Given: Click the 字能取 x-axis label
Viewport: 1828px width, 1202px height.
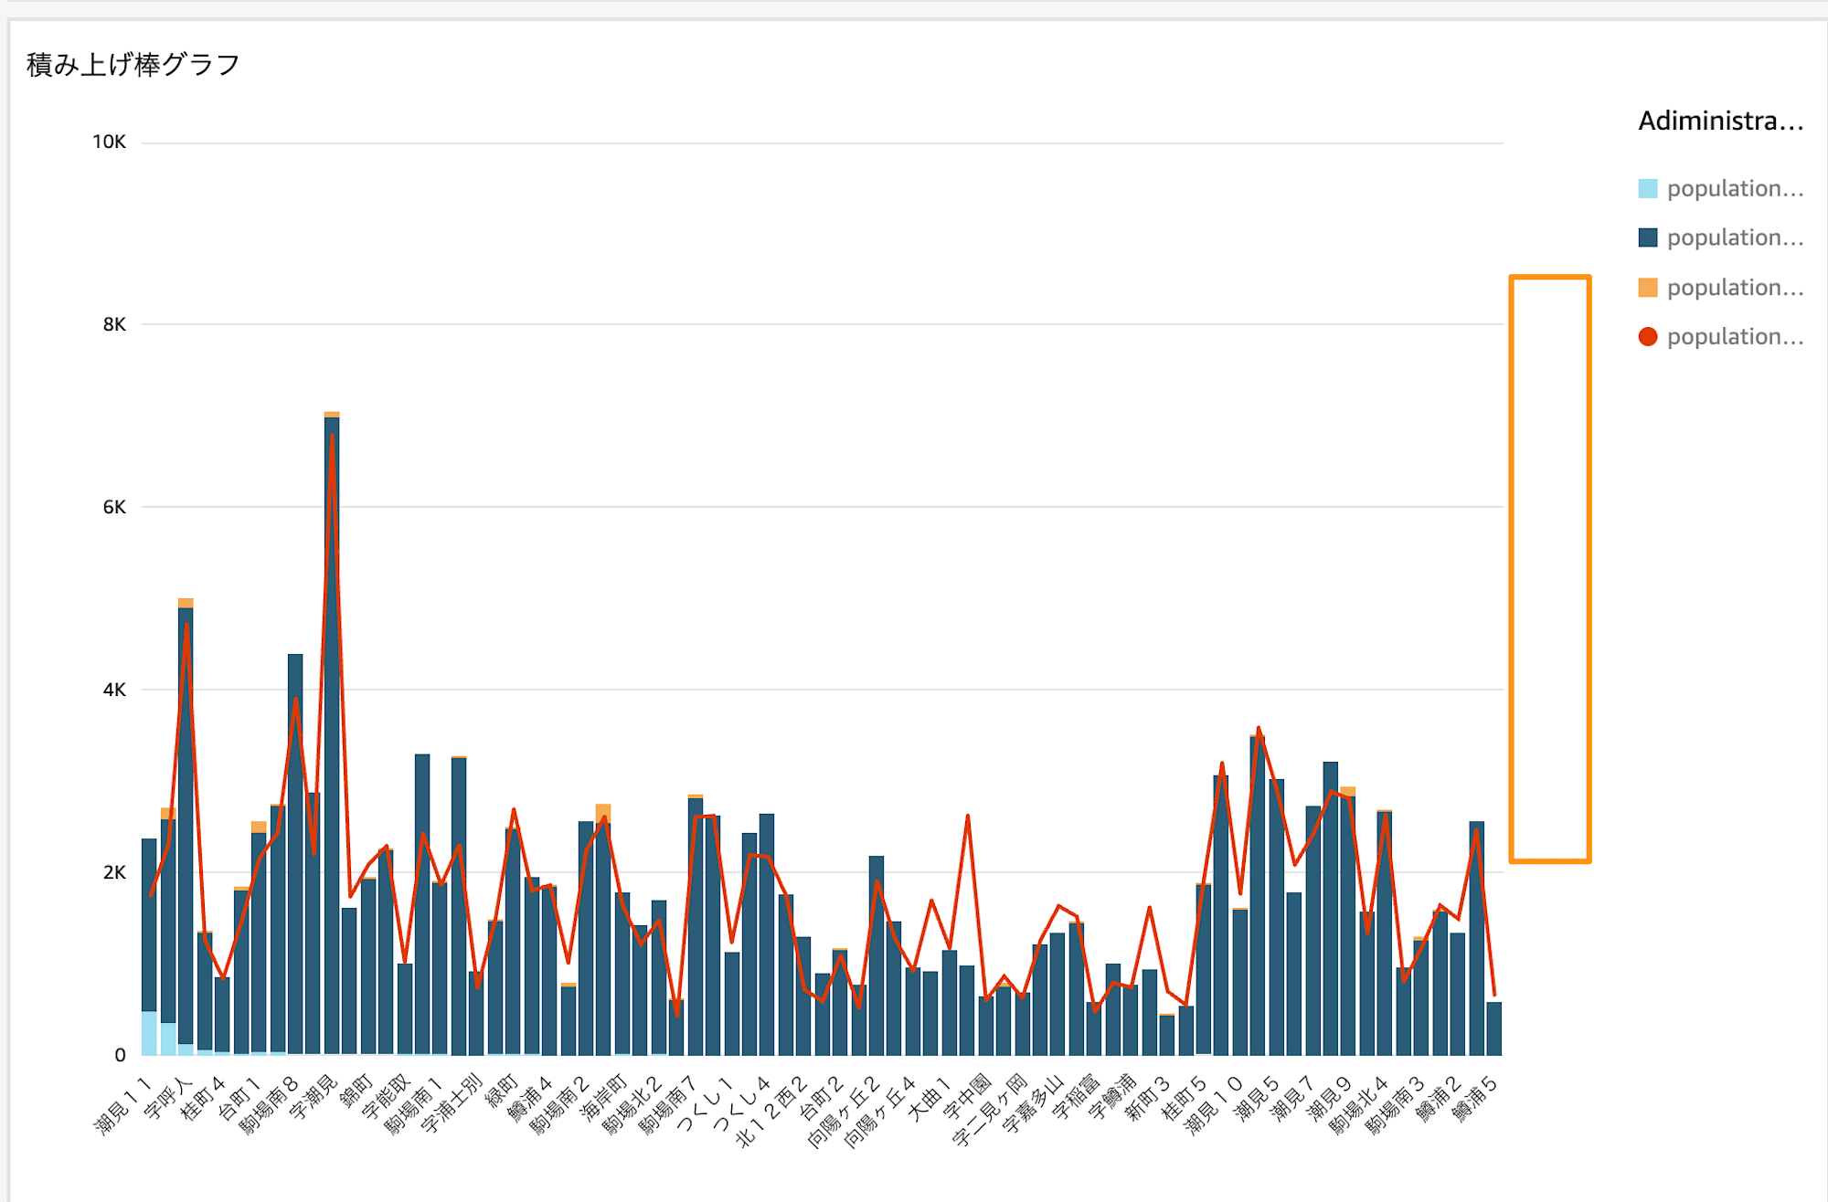Looking at the screenshot, I should pos(386,1097).
